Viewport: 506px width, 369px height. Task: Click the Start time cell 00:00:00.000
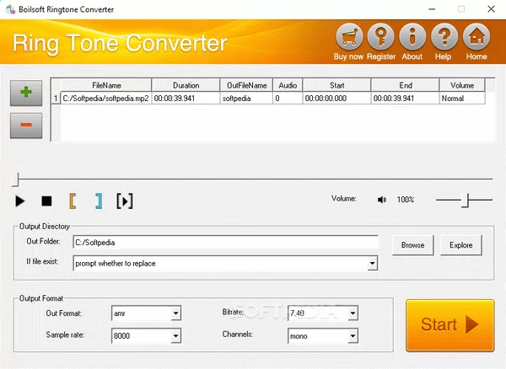tap(336, 99)
